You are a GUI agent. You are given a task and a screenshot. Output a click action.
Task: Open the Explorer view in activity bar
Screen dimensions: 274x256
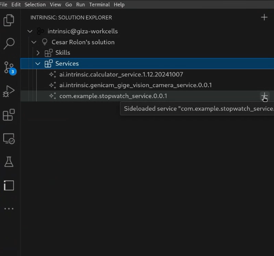9,20
